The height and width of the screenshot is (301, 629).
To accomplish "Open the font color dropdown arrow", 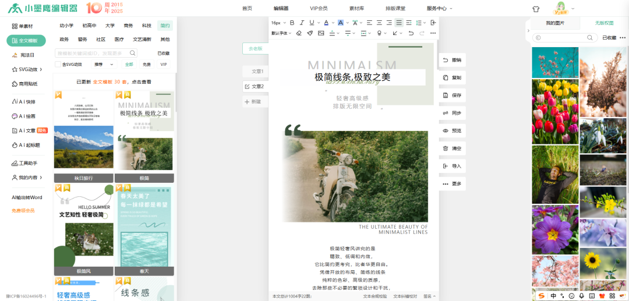I will coord(333,23).
